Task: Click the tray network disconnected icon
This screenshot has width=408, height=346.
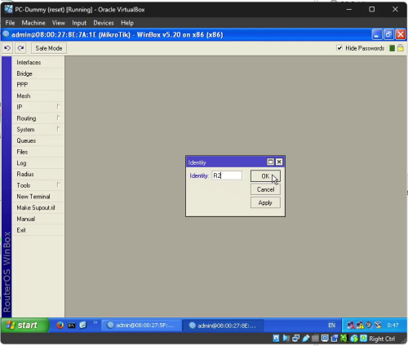Action: click(x=351, y=326)
